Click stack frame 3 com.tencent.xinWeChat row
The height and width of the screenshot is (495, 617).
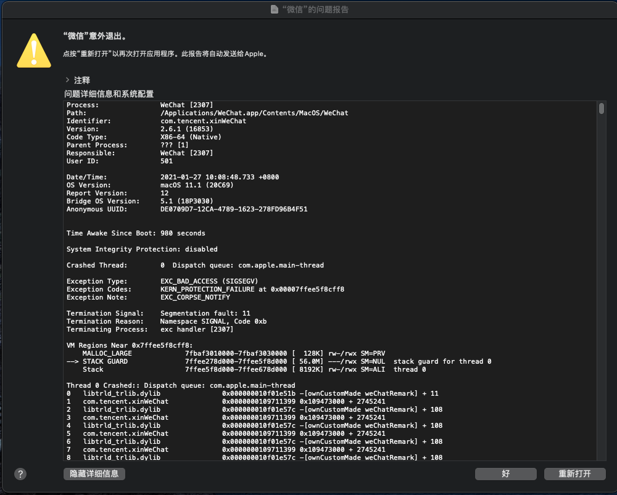(226, 417)
